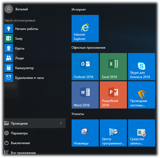Expand the Проводник jump list arrow
Screen dimensions: 160x158
(x=61, y=123)
